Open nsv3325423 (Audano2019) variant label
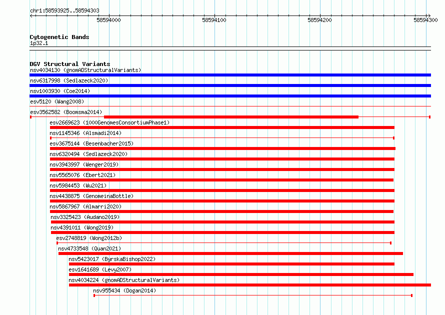This screenshot has width=445, height=315. (85, 217)
